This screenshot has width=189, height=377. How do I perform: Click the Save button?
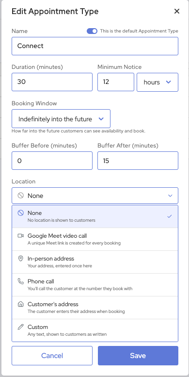[x=138, y=356]
